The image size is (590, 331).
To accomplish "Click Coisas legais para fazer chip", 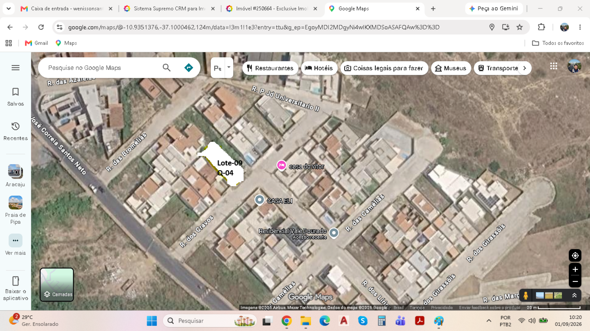I will click(384, 68).
